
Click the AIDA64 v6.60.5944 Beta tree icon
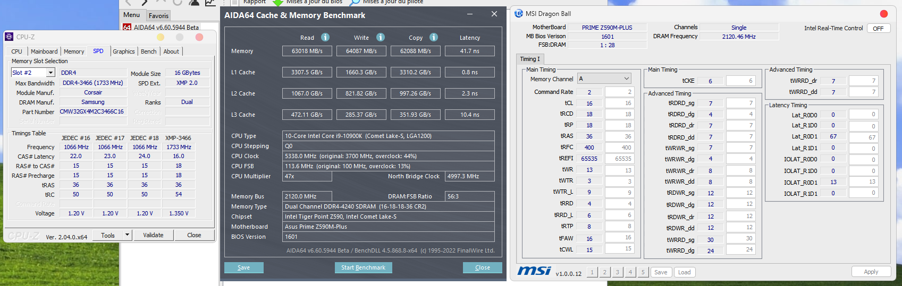pos(127,27)
